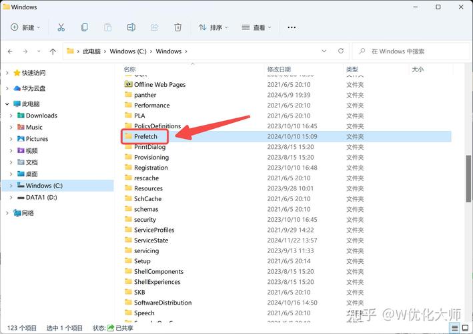Select the ServiceProfiles folder name
The image size is (473, 334).
click(154, 230)
